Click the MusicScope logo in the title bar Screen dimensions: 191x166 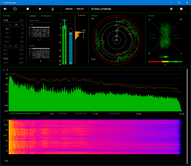click(3, 3)
